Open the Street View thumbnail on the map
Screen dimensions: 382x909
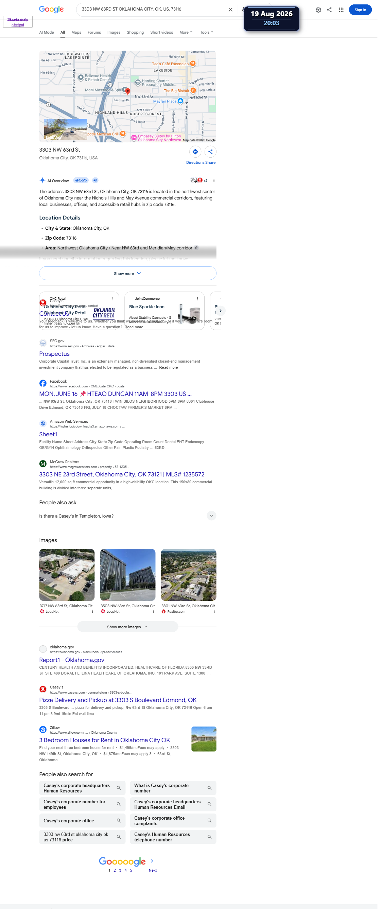point(66,129)
